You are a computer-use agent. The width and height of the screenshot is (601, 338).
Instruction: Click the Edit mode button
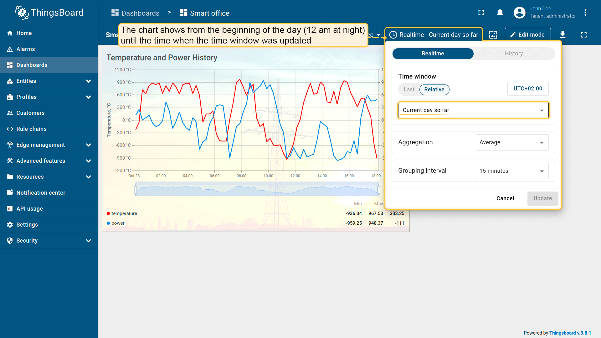pos(527,35)
